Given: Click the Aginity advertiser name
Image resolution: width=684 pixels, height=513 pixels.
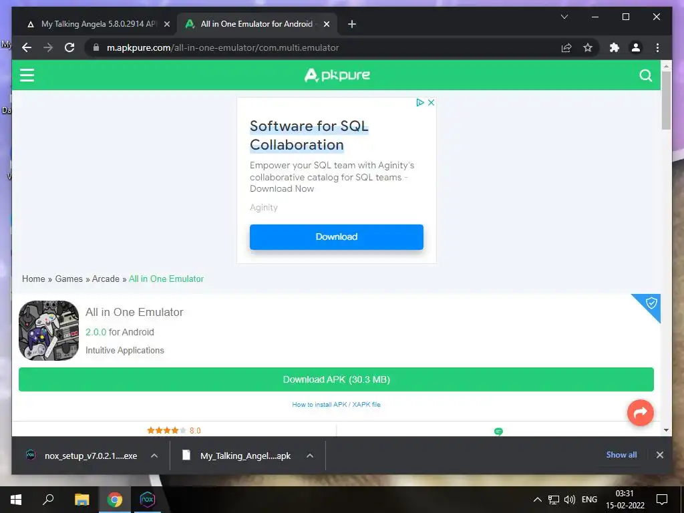Looking at the screenshot, I should 263,208.
